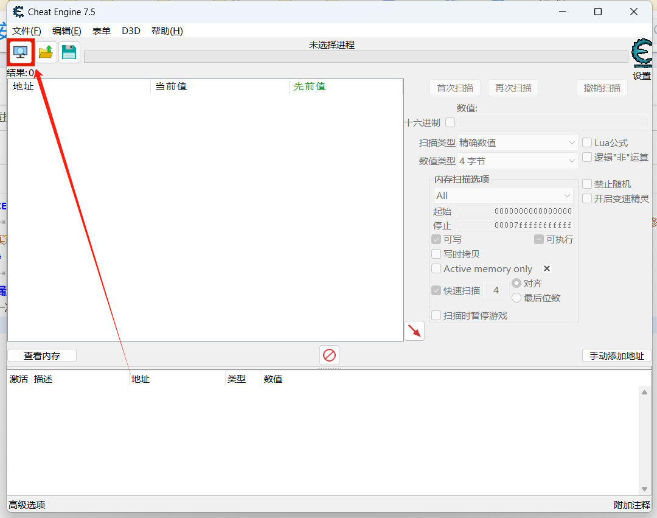657x518 pixels.
Task: Click the address table 数值 column header
Action: pyautogui.click(x=273, y=379)
